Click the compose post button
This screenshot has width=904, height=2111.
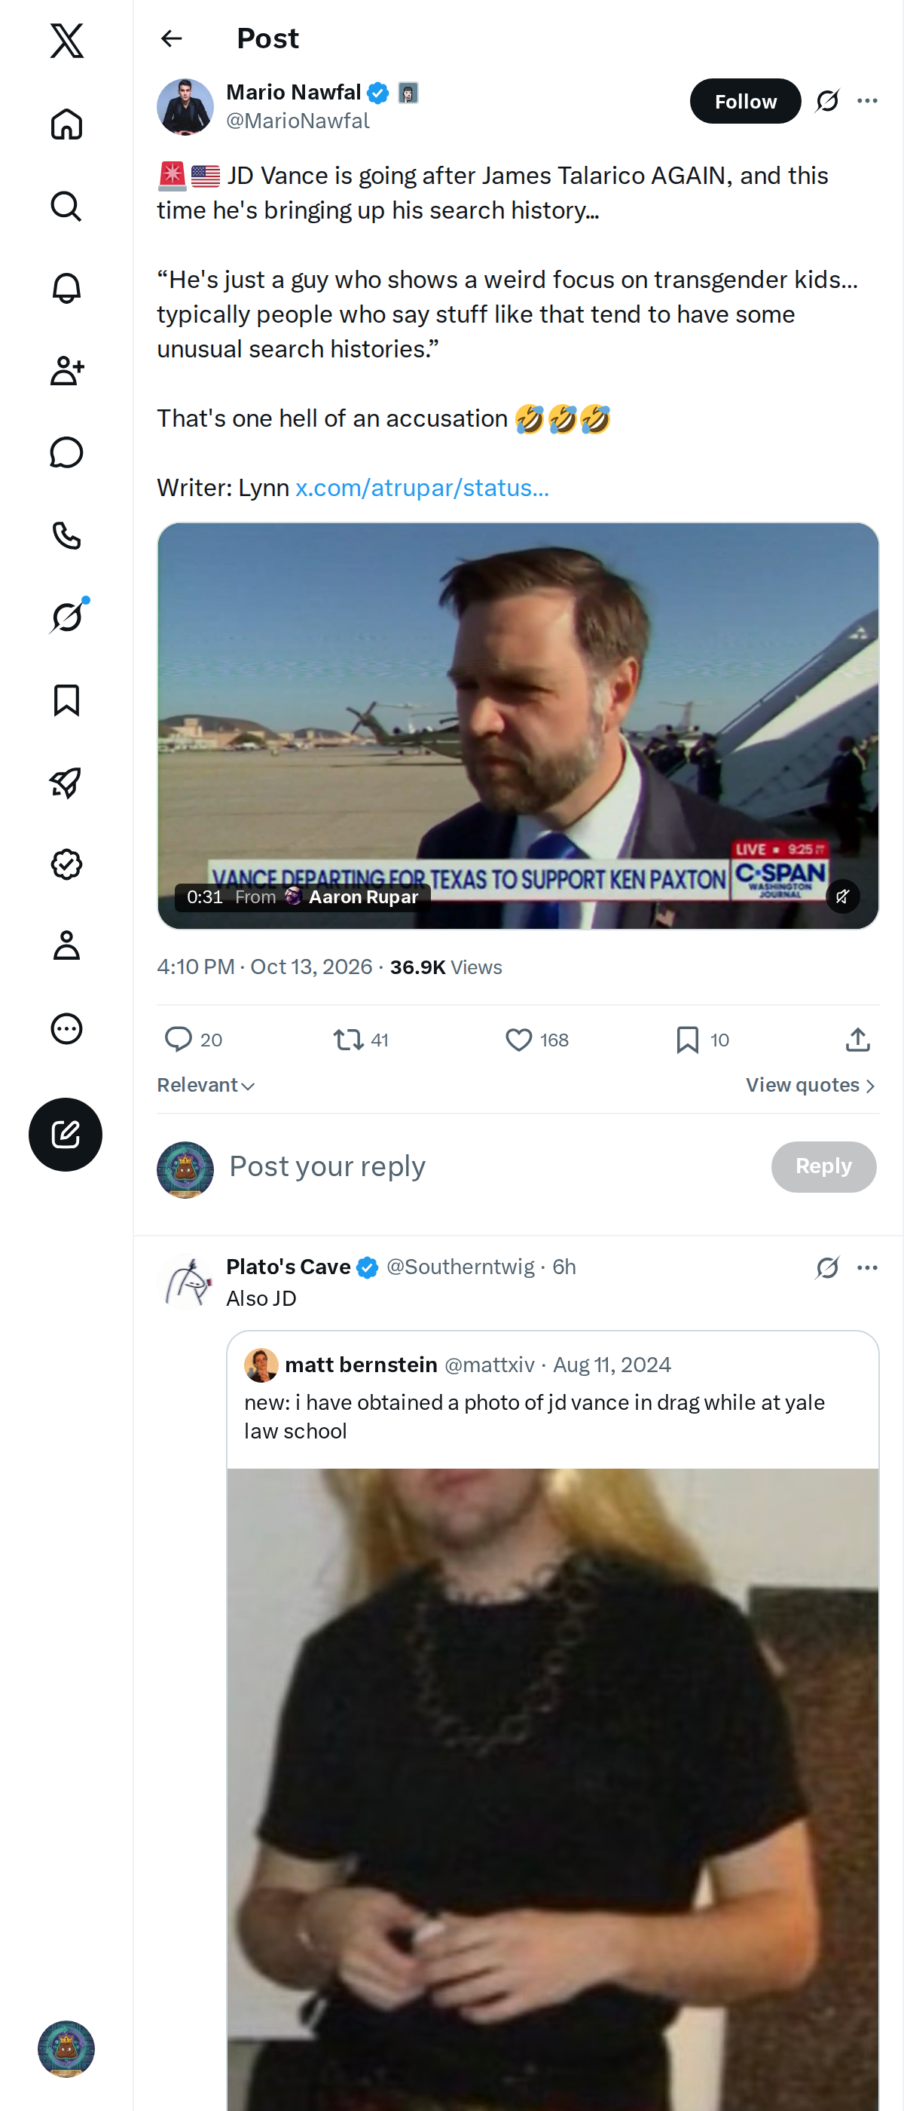pyautogui.click(x=66, y=1134)
